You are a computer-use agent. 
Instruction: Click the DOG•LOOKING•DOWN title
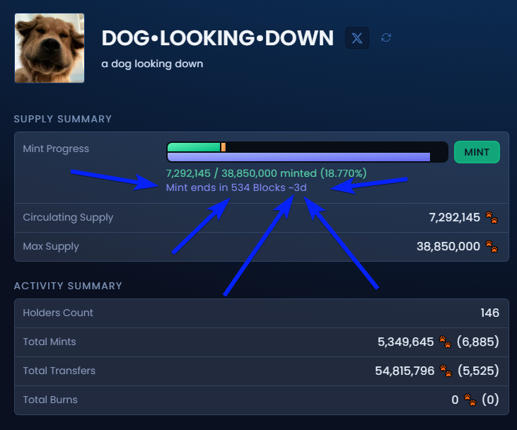(x=218, y=38)
